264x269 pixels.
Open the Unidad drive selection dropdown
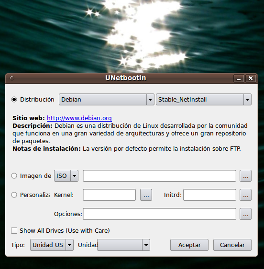pos(123,245)
